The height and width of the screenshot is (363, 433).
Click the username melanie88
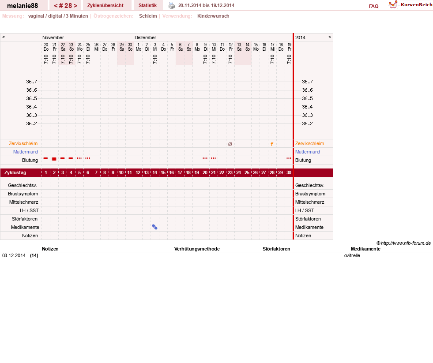23,6
